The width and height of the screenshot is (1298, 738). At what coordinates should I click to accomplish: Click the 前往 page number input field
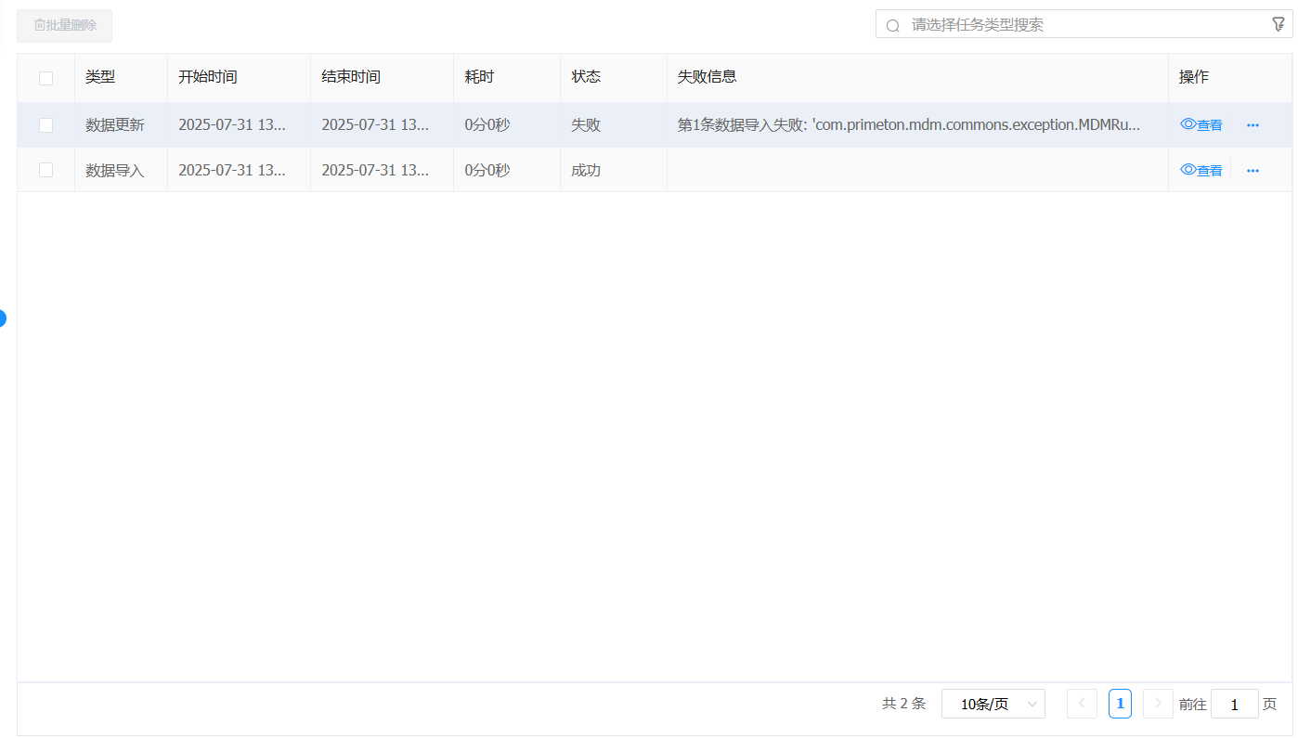1234,704
